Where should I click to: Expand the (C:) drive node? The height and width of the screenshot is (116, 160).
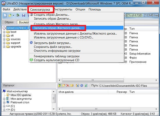point(4,106)
